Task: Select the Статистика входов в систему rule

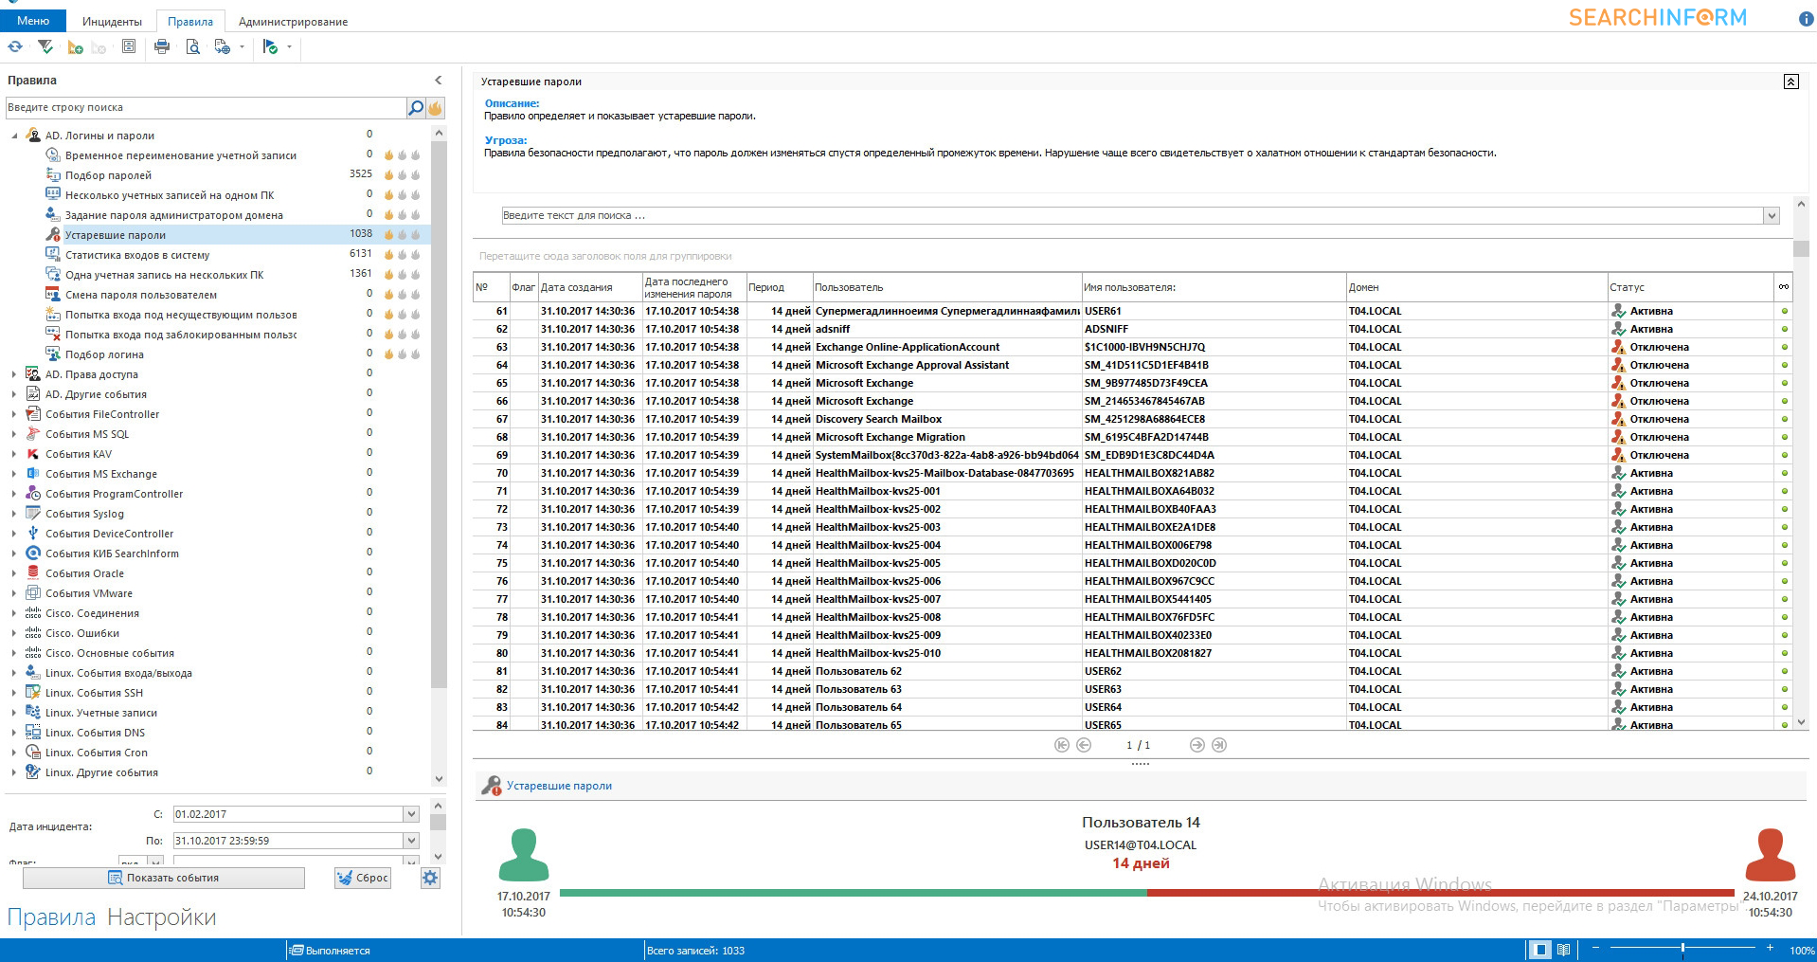Action: coord(137,255)
